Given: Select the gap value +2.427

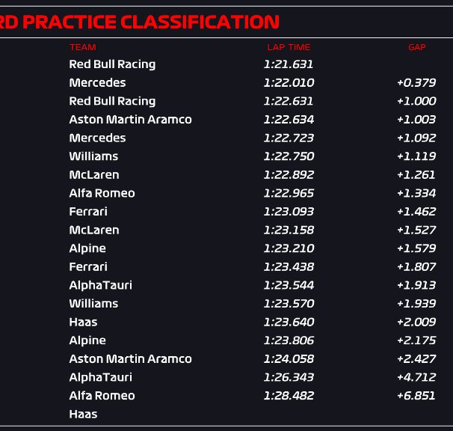Looking at the screenshot, I should (x=416, y=359).
